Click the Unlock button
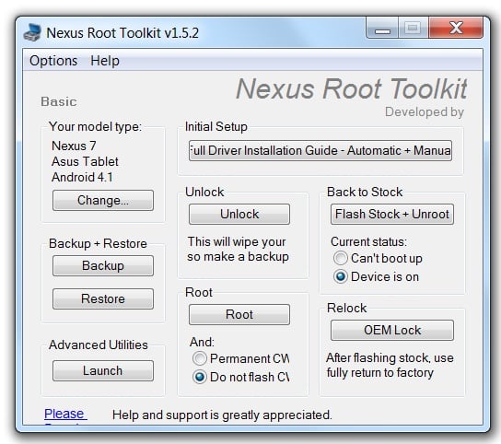This screenshot has width=501, height=444. click(239, 214)
